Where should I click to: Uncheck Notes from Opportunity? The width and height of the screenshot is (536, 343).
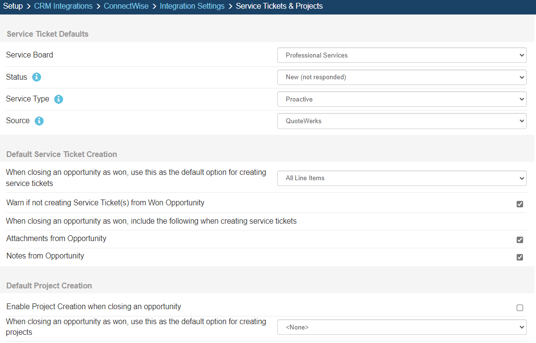pyautogui.click(x=520, y=257)
